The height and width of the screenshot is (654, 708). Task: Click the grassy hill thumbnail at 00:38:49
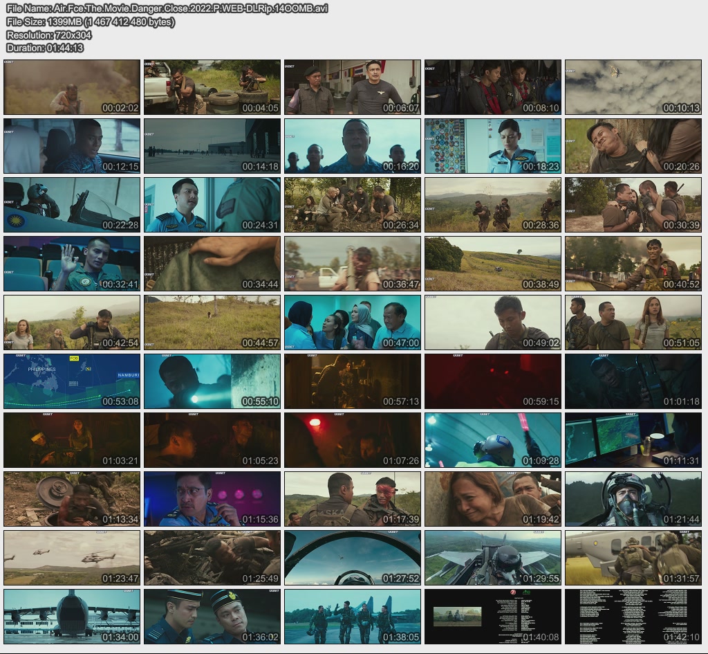point(493,264)
